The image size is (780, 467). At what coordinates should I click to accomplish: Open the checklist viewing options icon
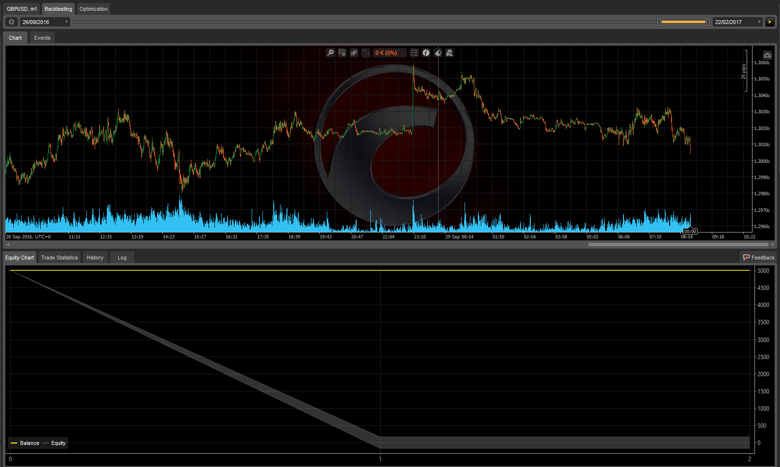[414, 53]
